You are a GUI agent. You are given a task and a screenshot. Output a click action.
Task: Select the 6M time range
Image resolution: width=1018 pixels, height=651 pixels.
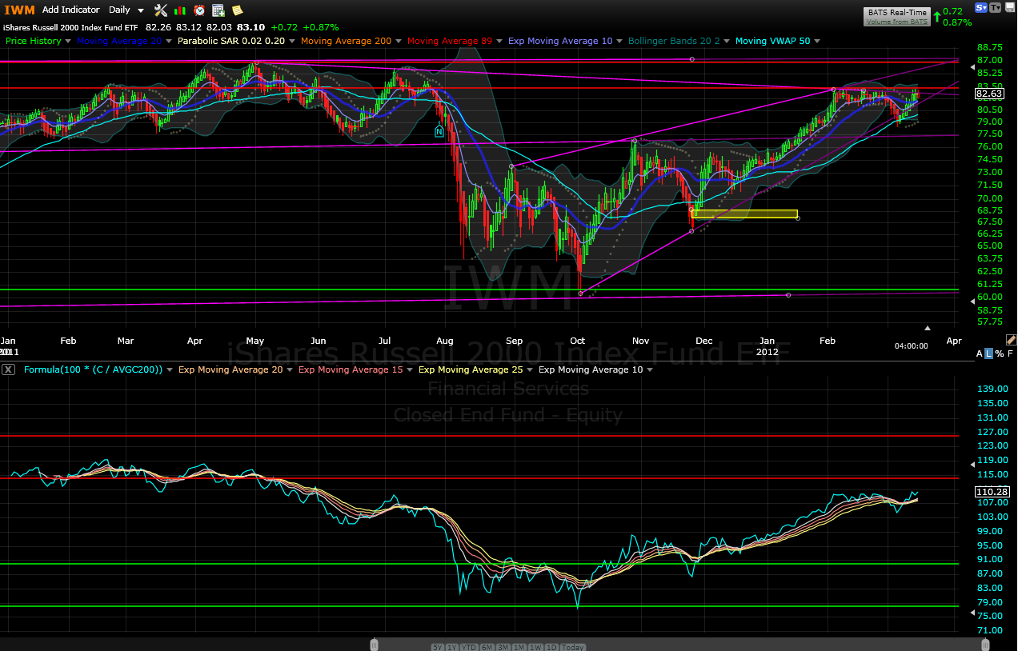pos(487,647)
